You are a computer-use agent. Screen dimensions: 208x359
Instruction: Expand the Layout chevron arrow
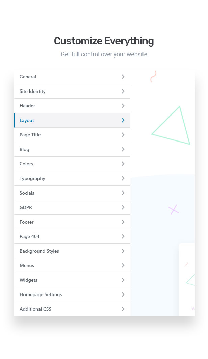pyautogui.click(x=123, y=120)
